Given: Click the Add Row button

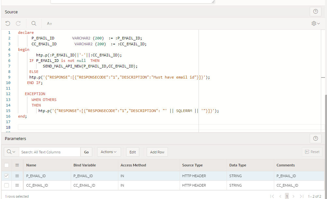Looking at the screenshot, I should 157,152.
